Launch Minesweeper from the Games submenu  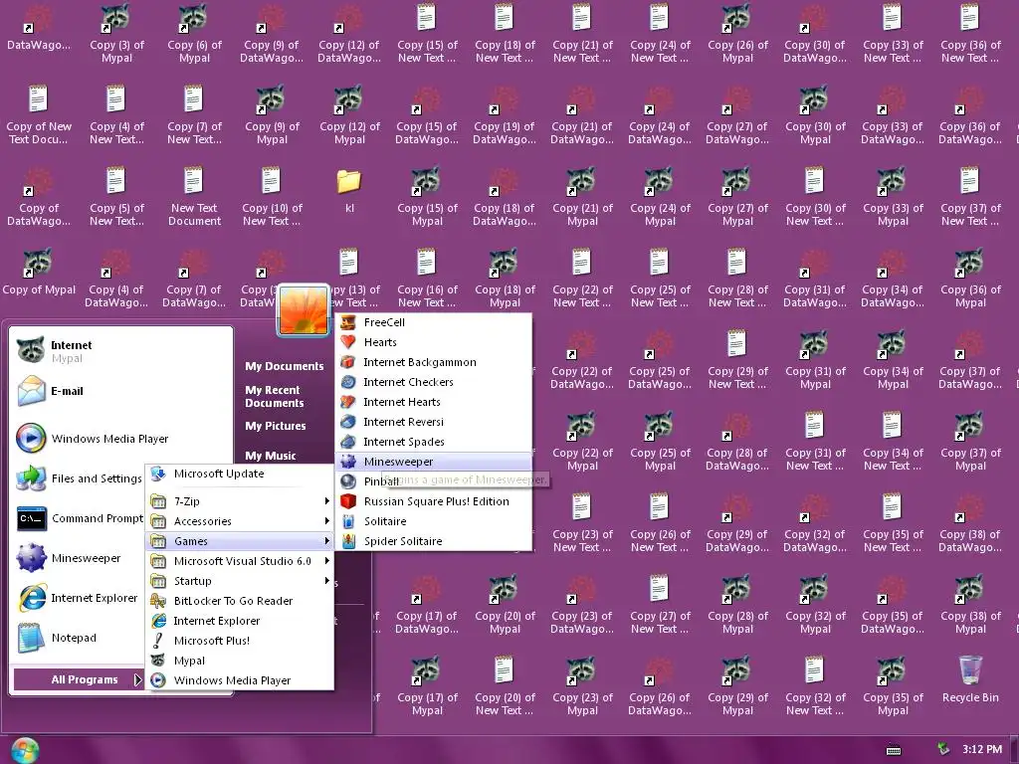(434, 462)
